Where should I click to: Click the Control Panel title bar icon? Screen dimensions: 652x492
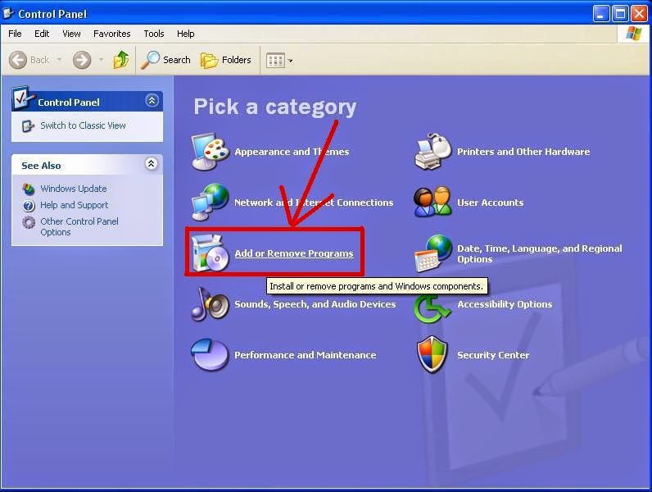(8, 14)
